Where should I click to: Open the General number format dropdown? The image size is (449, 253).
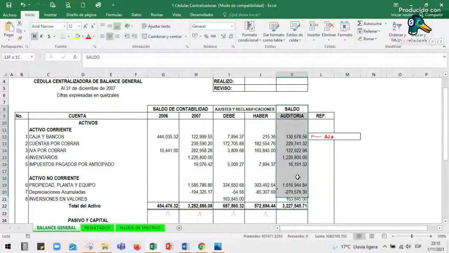tap(232, 26)
